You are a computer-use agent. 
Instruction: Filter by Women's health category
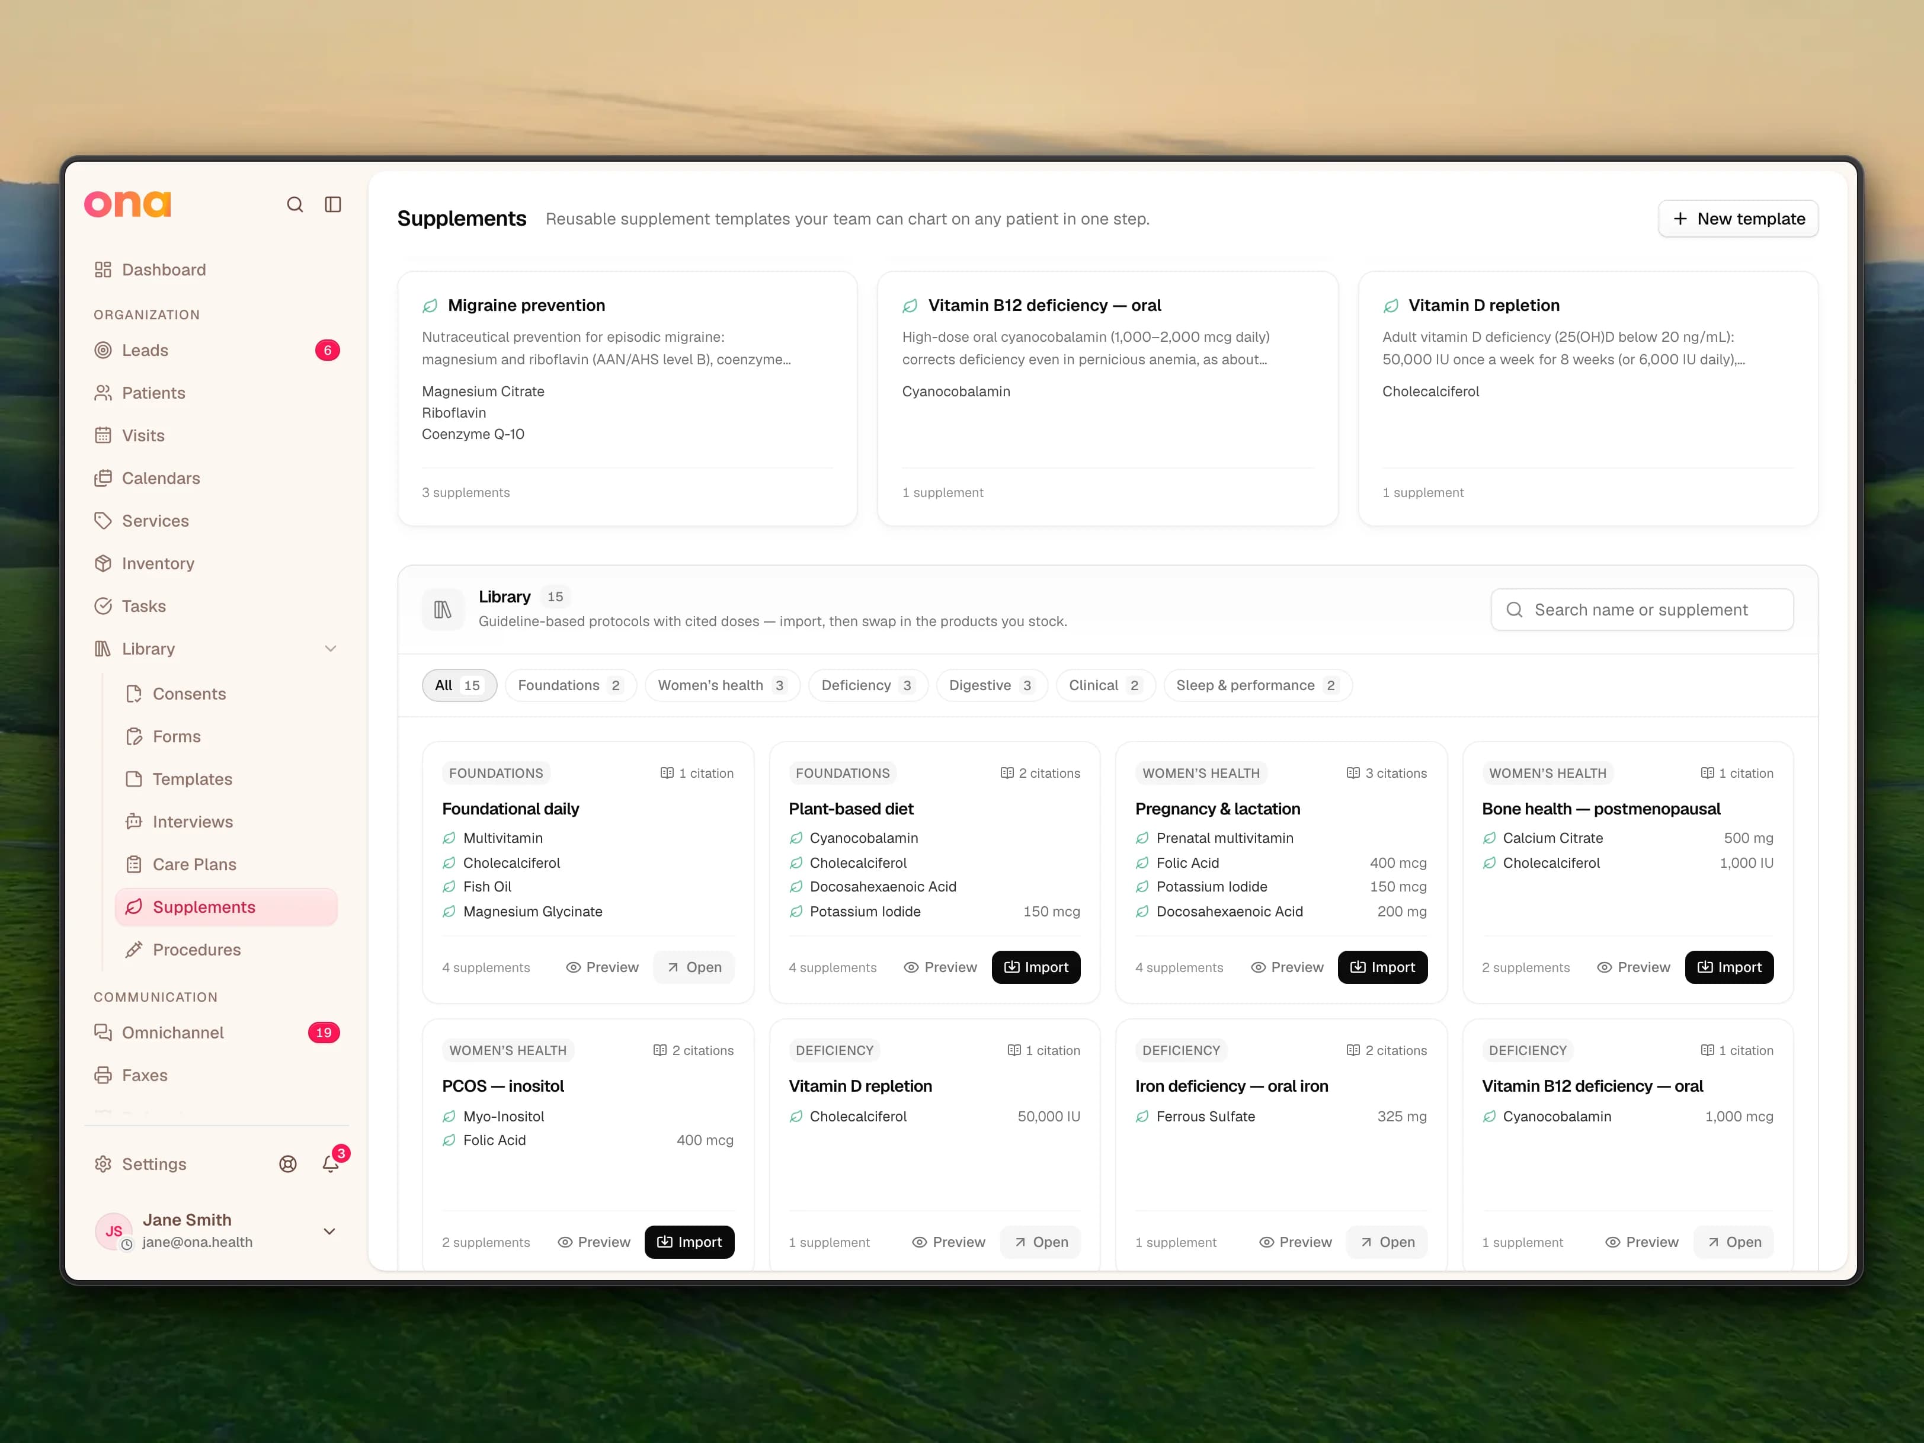[722, 685]
